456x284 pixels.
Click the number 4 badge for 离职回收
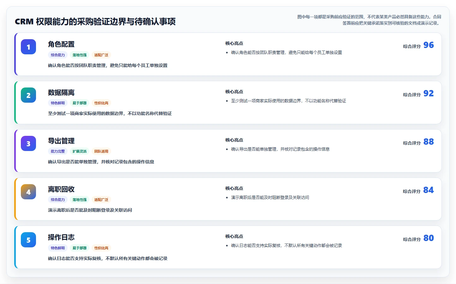(28, 192)
